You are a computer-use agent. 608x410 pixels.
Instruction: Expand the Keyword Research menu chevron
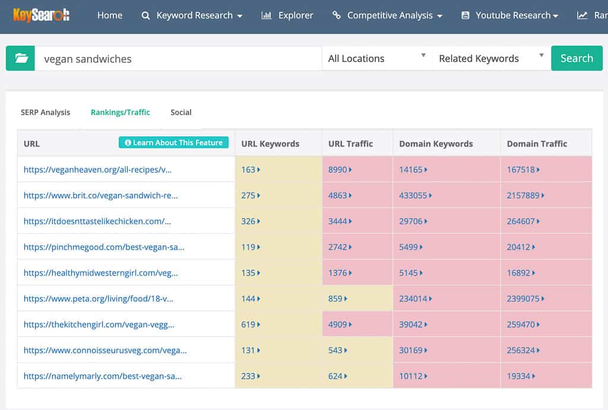240,16
